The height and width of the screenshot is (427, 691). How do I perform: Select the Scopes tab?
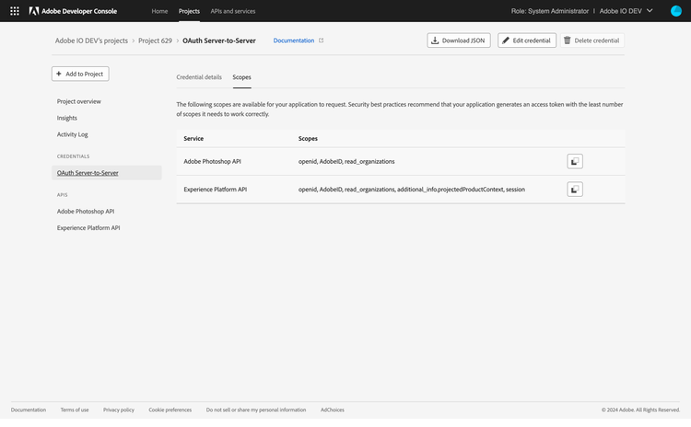pyautogui.click(x=241, y=77)
